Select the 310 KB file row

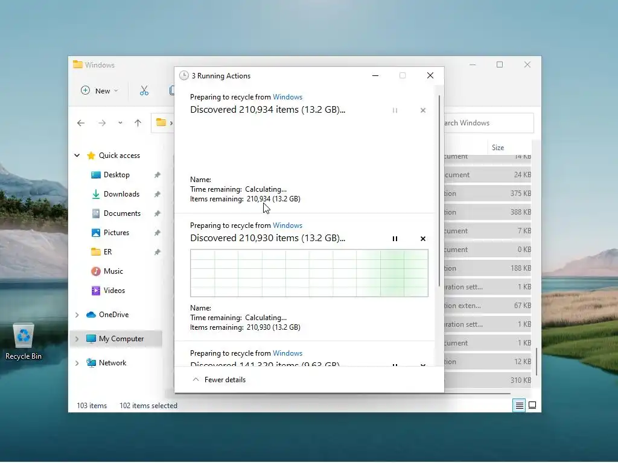tap(488, 380)
